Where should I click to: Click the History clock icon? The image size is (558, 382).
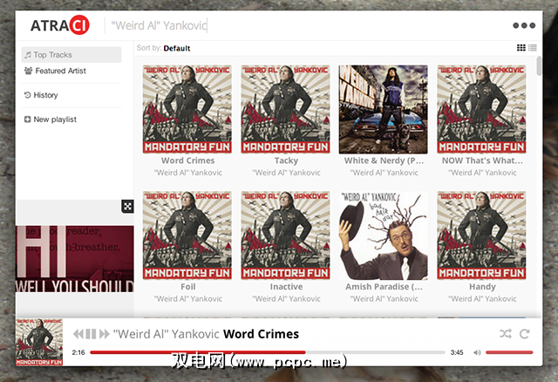click(x=27, y=95)
